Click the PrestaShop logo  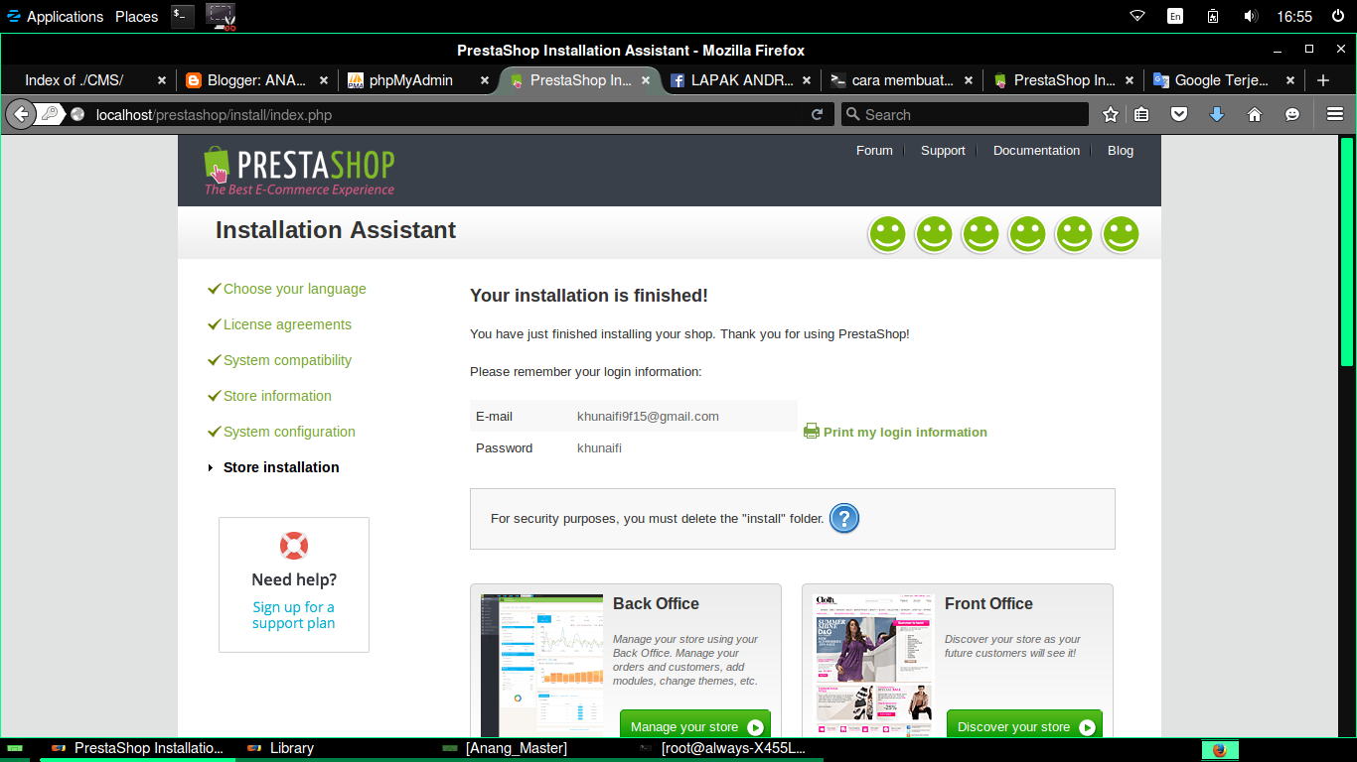299,171
